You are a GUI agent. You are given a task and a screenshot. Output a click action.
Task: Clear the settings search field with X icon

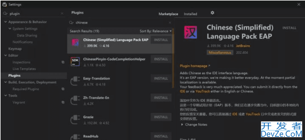(62, 14)
